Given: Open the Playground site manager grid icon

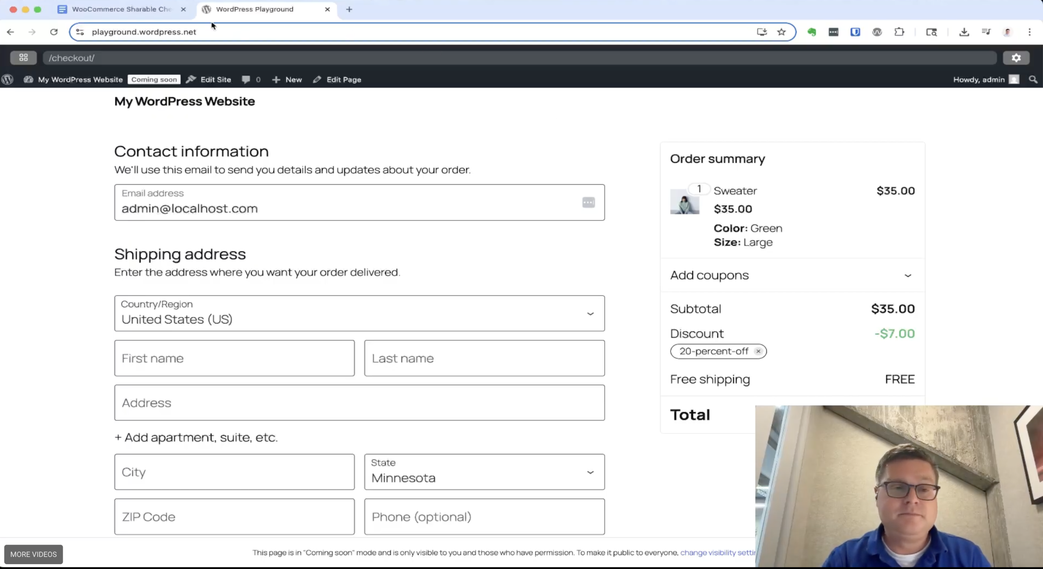Looking at the screenshot, I should 23,57.
